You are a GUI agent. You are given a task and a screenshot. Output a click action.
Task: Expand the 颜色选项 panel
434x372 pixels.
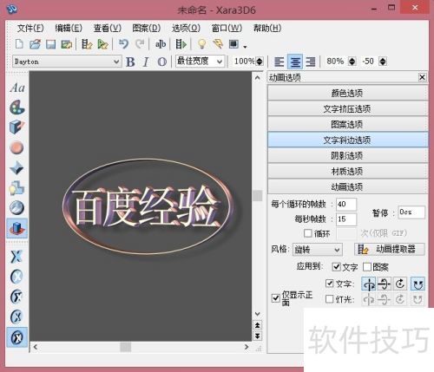[x=347, y=93]
